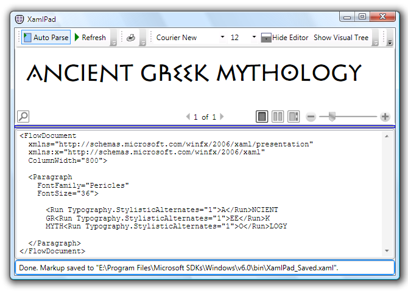Click the status bar saved message
The width and height of the screenshot is (408, 291).
tap(178, 268)
